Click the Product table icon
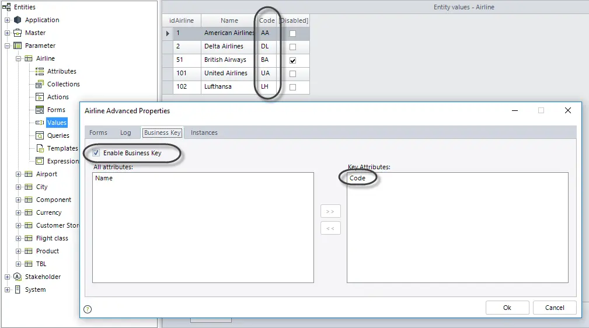The image size is (589, 328). tap(29, 251)
